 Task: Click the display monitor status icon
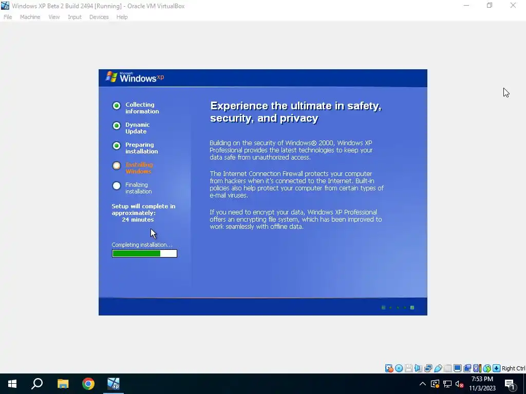[x=457, y=368]
